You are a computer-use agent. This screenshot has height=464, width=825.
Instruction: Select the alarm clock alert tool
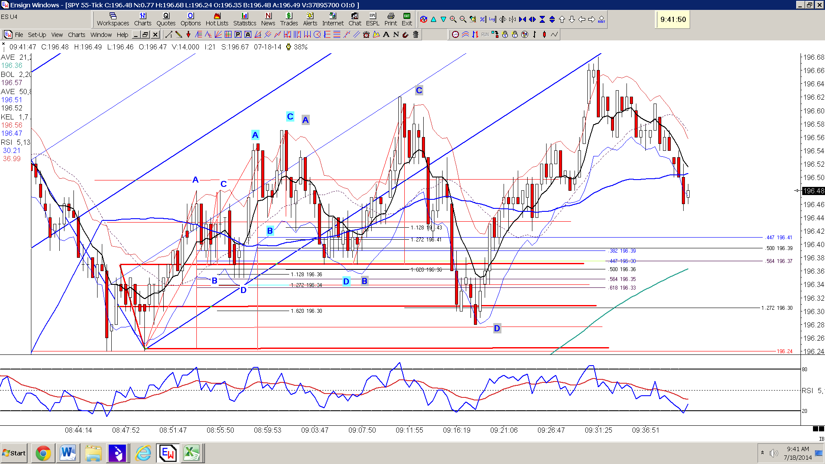click(x=366, y=34)
